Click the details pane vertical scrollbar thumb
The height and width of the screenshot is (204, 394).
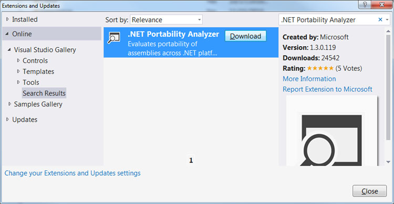pyautogui.click(x=388, y=88)
